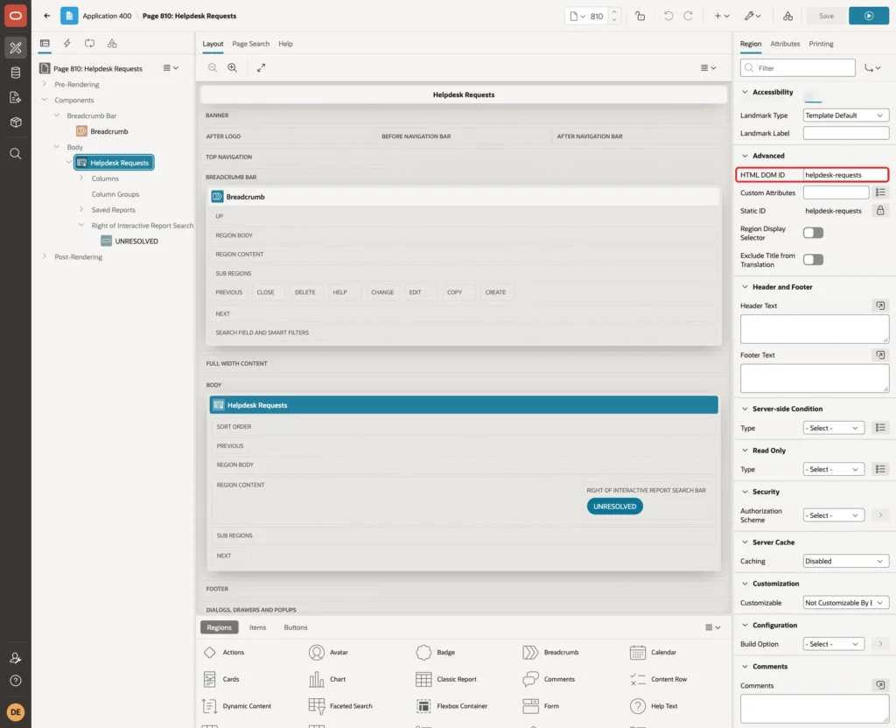Switch to Processing tab icon
The height and width of the screenshot is (728, 896).
click(x=90, y=44)
